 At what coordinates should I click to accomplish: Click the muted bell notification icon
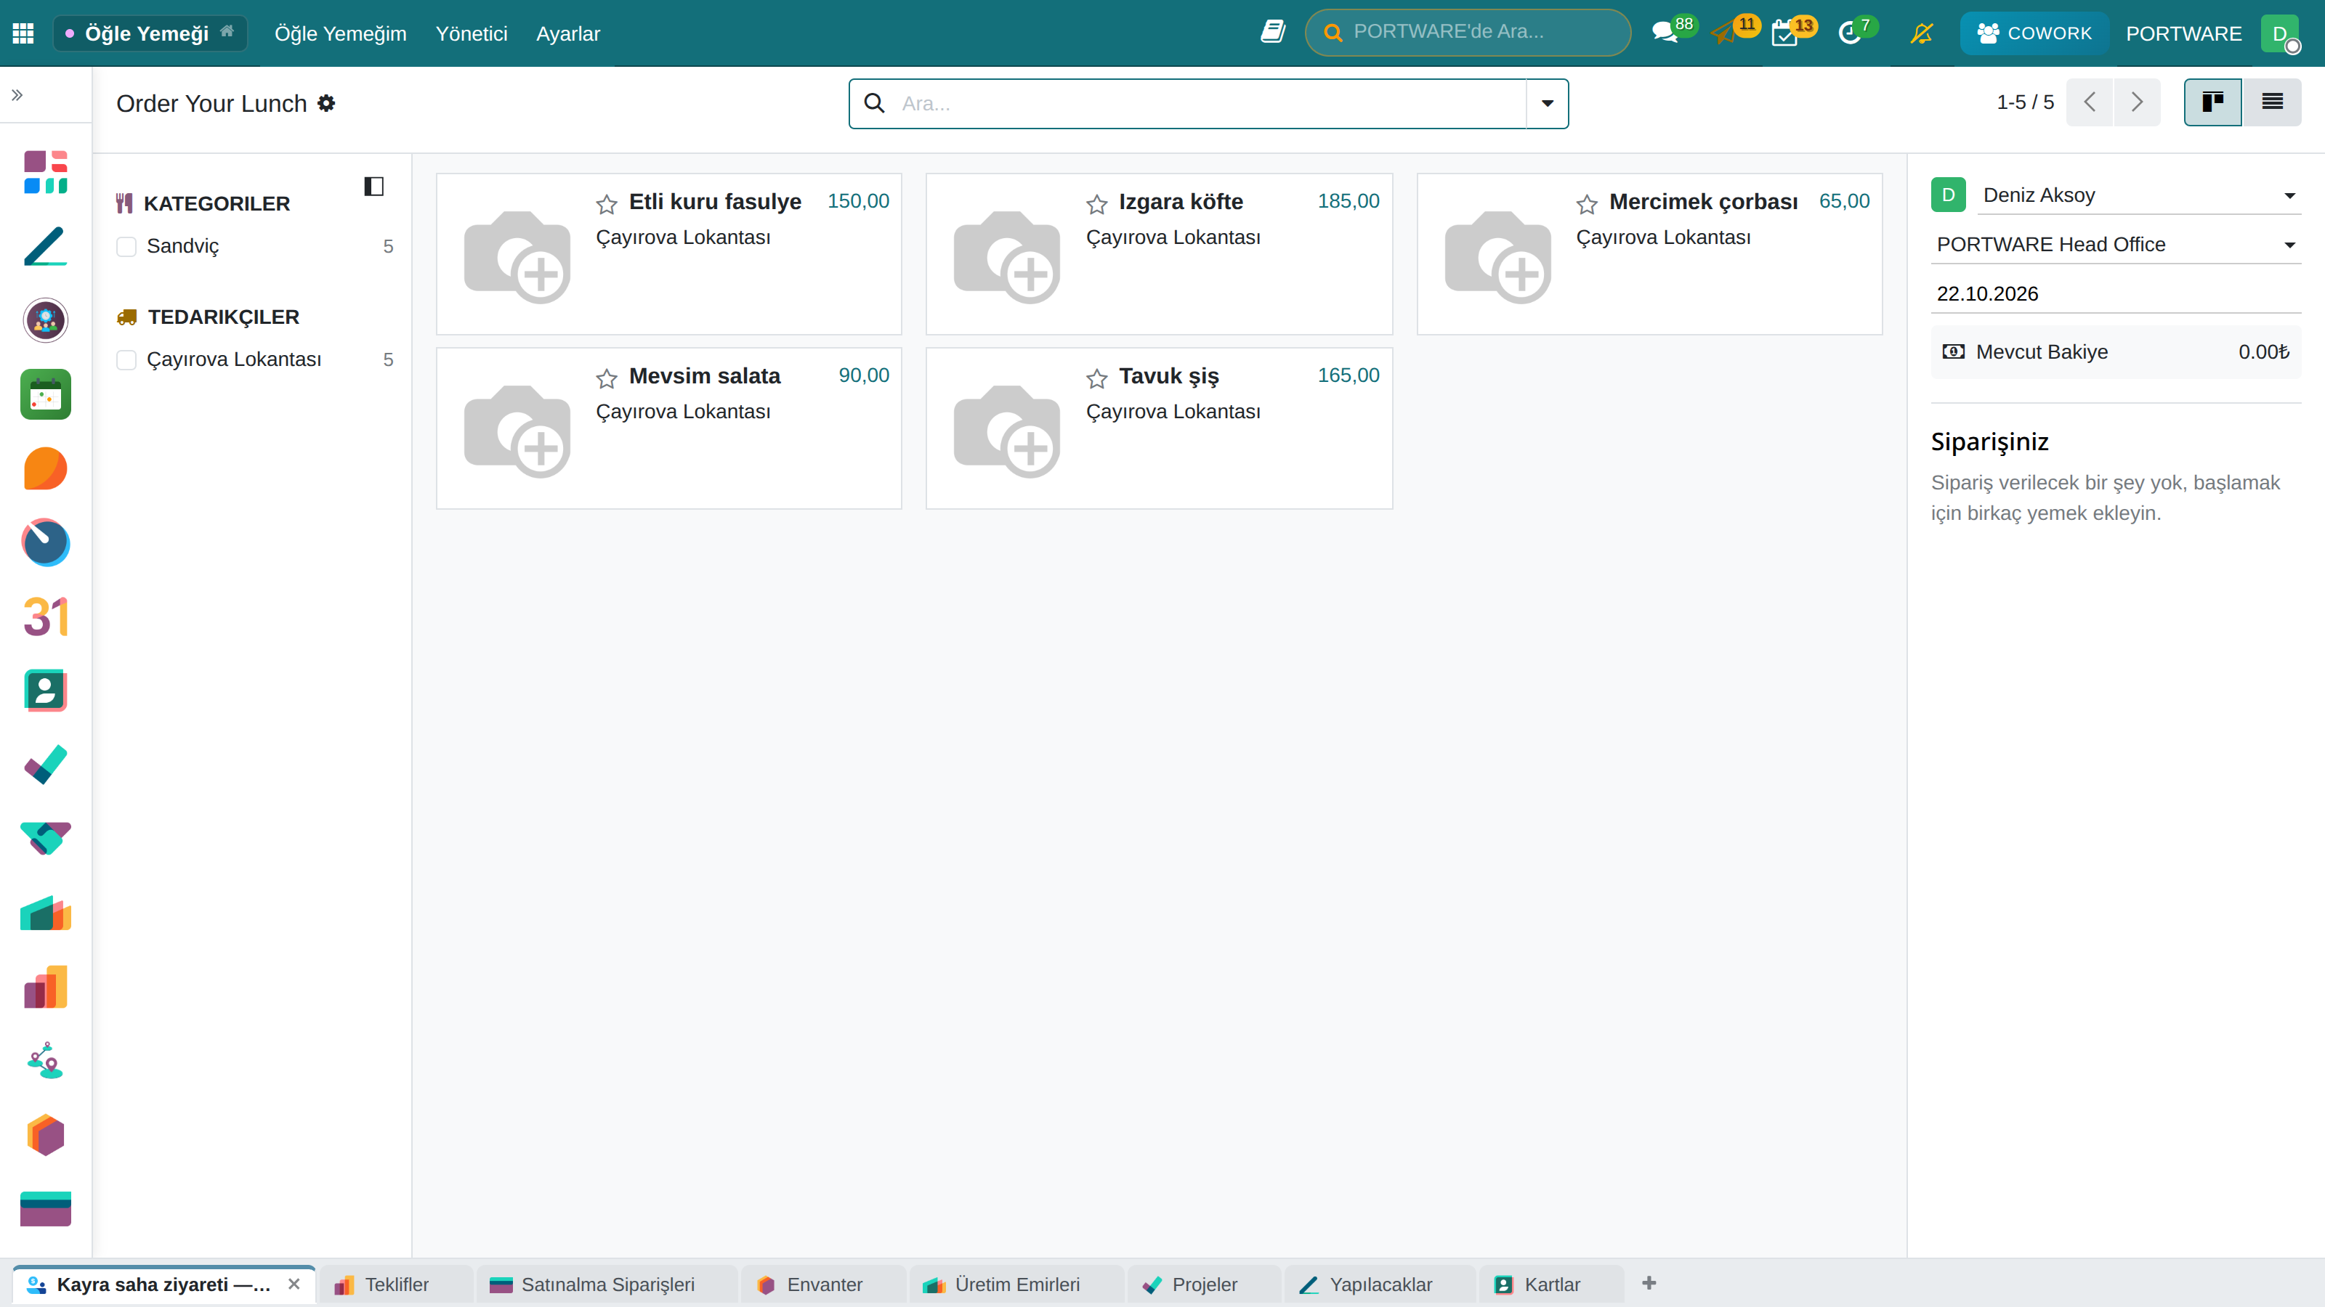tap(1922, 33)
